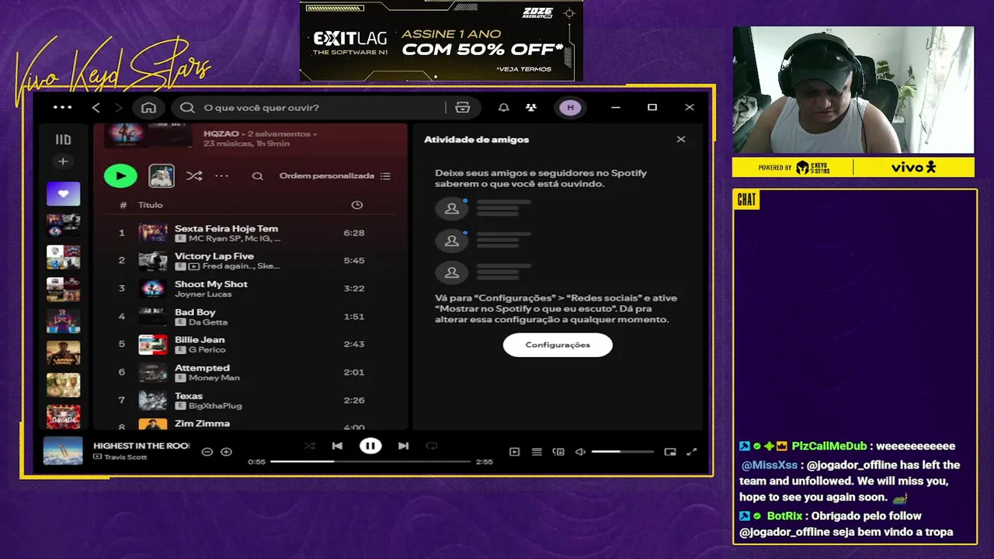Image resolution: width=994 pixels, height=559 pixels.
Task: Open the Browse icon in search bar
Action: pos(463,107)
